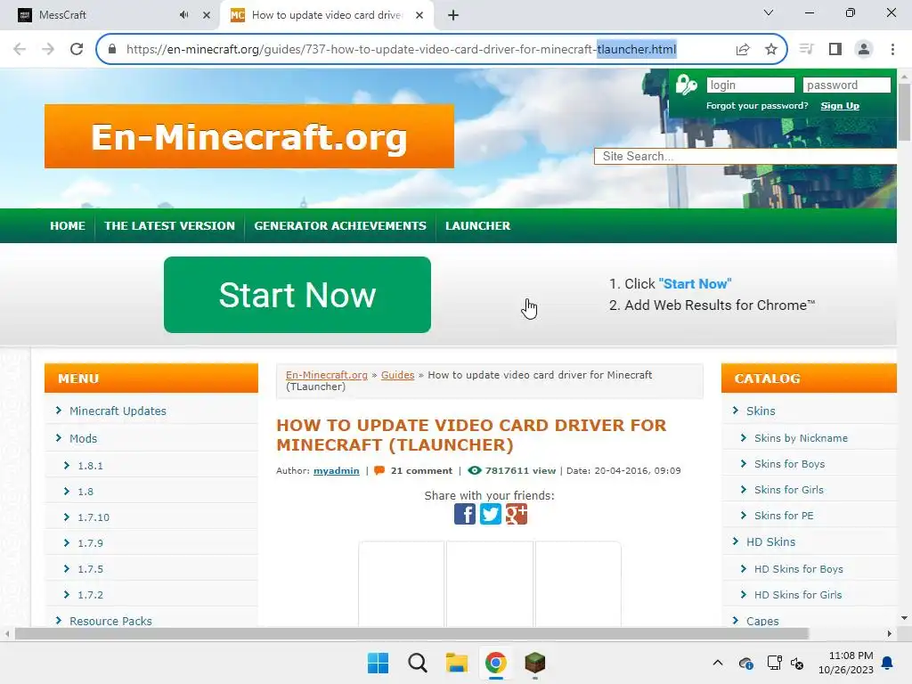Open the media control icon

pos(806,49)
